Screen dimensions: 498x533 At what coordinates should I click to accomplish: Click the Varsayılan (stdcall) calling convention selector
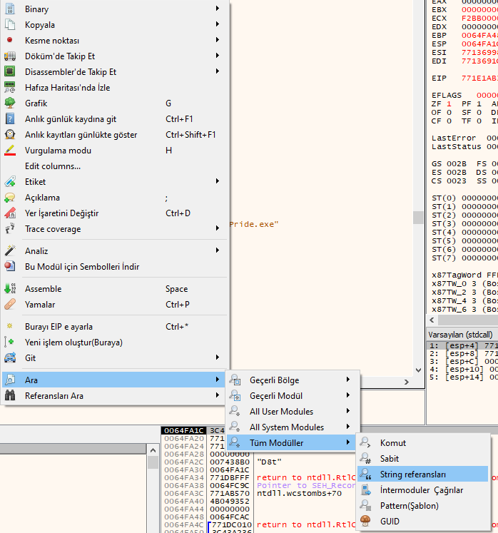coord(461,335)
